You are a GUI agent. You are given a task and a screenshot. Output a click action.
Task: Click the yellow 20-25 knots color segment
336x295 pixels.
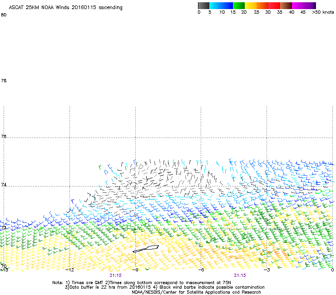pos(251,5)
